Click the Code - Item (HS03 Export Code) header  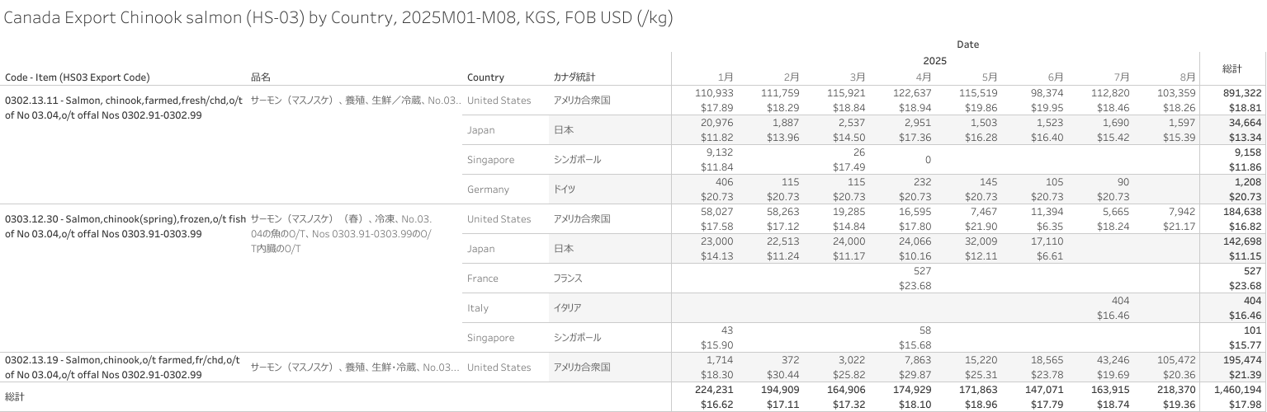point(78,77)
